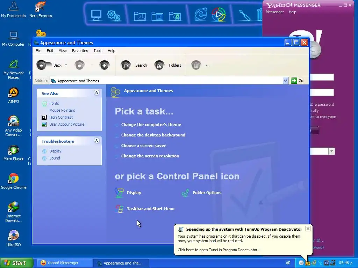Open the user folder icon in the dock
The height and width of the screenshot is (268, 358).
pyautogui.click(x=140, y=16)
